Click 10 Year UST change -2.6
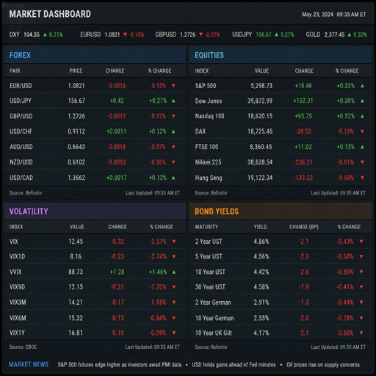The width and height of the screenshot is (376, 376). [x=304, y=272]
